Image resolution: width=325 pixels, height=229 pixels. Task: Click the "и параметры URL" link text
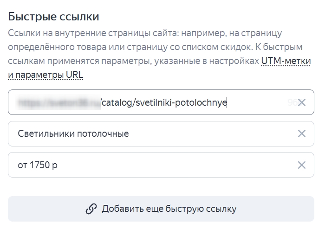(x=46, y=74)
